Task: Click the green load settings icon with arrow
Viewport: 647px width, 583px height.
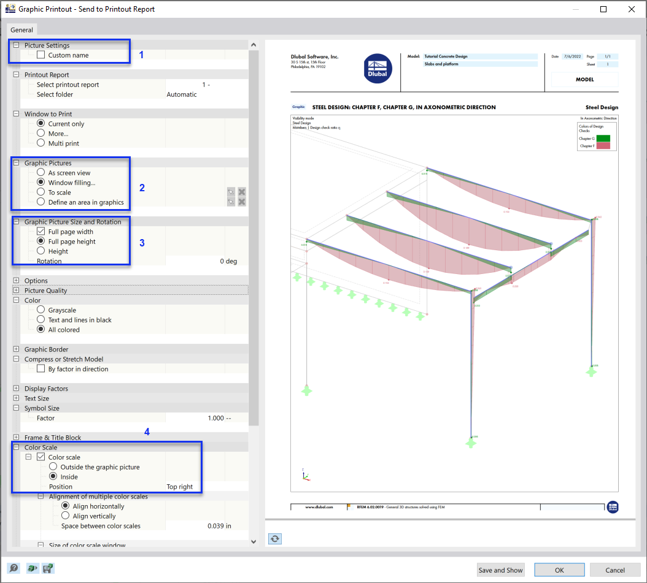Action: [32, 568]
